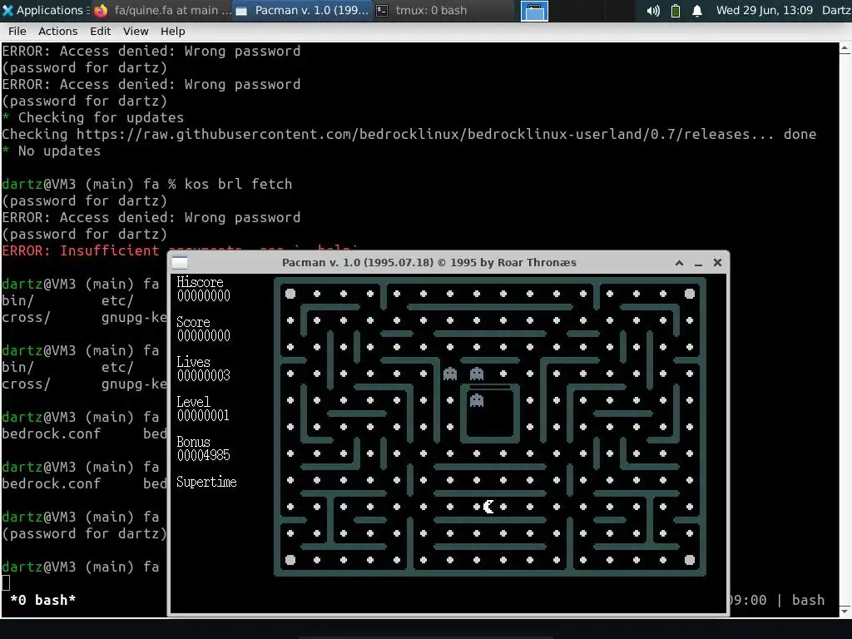The image size is (852, 639).
Task: Open the terminal View menu
Action: (x=136, y=31)
